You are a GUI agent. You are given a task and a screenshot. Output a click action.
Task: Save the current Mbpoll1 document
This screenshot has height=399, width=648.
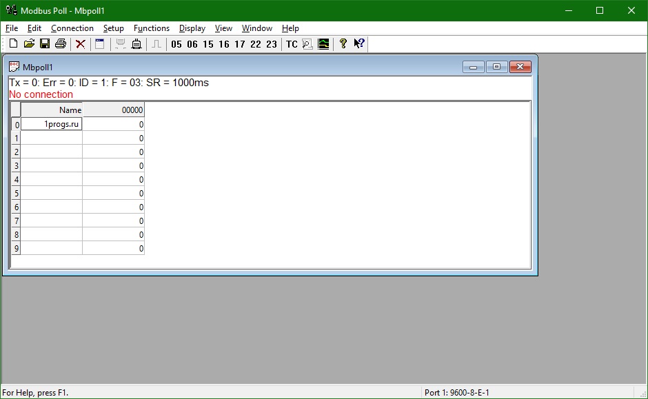pyautogui.click(x=44, y=43)
